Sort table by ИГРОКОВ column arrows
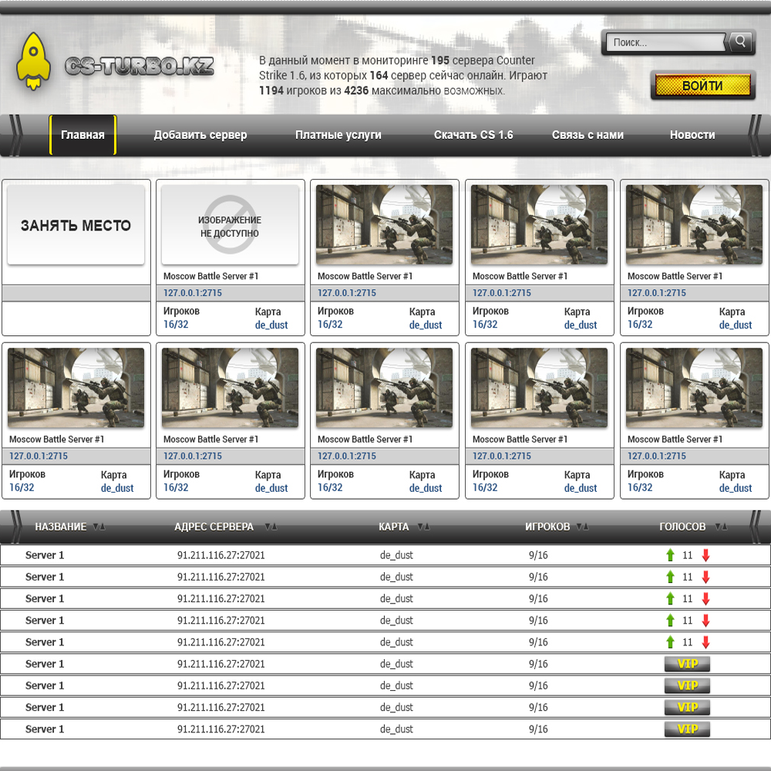This screenshot has height=771, width=771. (582, 527)
